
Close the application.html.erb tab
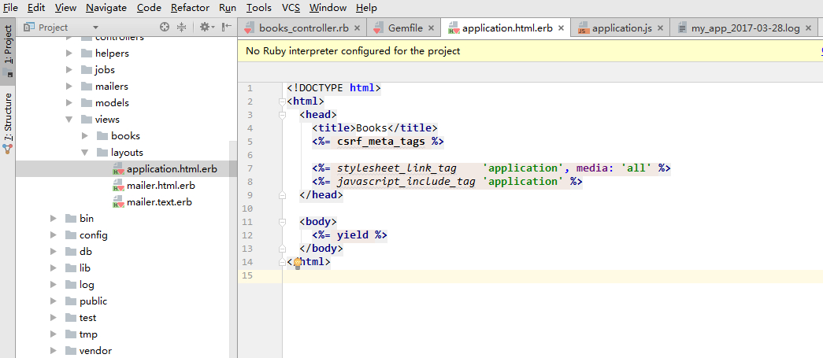coord(561,28)
